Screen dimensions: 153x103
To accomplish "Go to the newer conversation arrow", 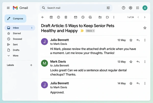I will [138, 17].
